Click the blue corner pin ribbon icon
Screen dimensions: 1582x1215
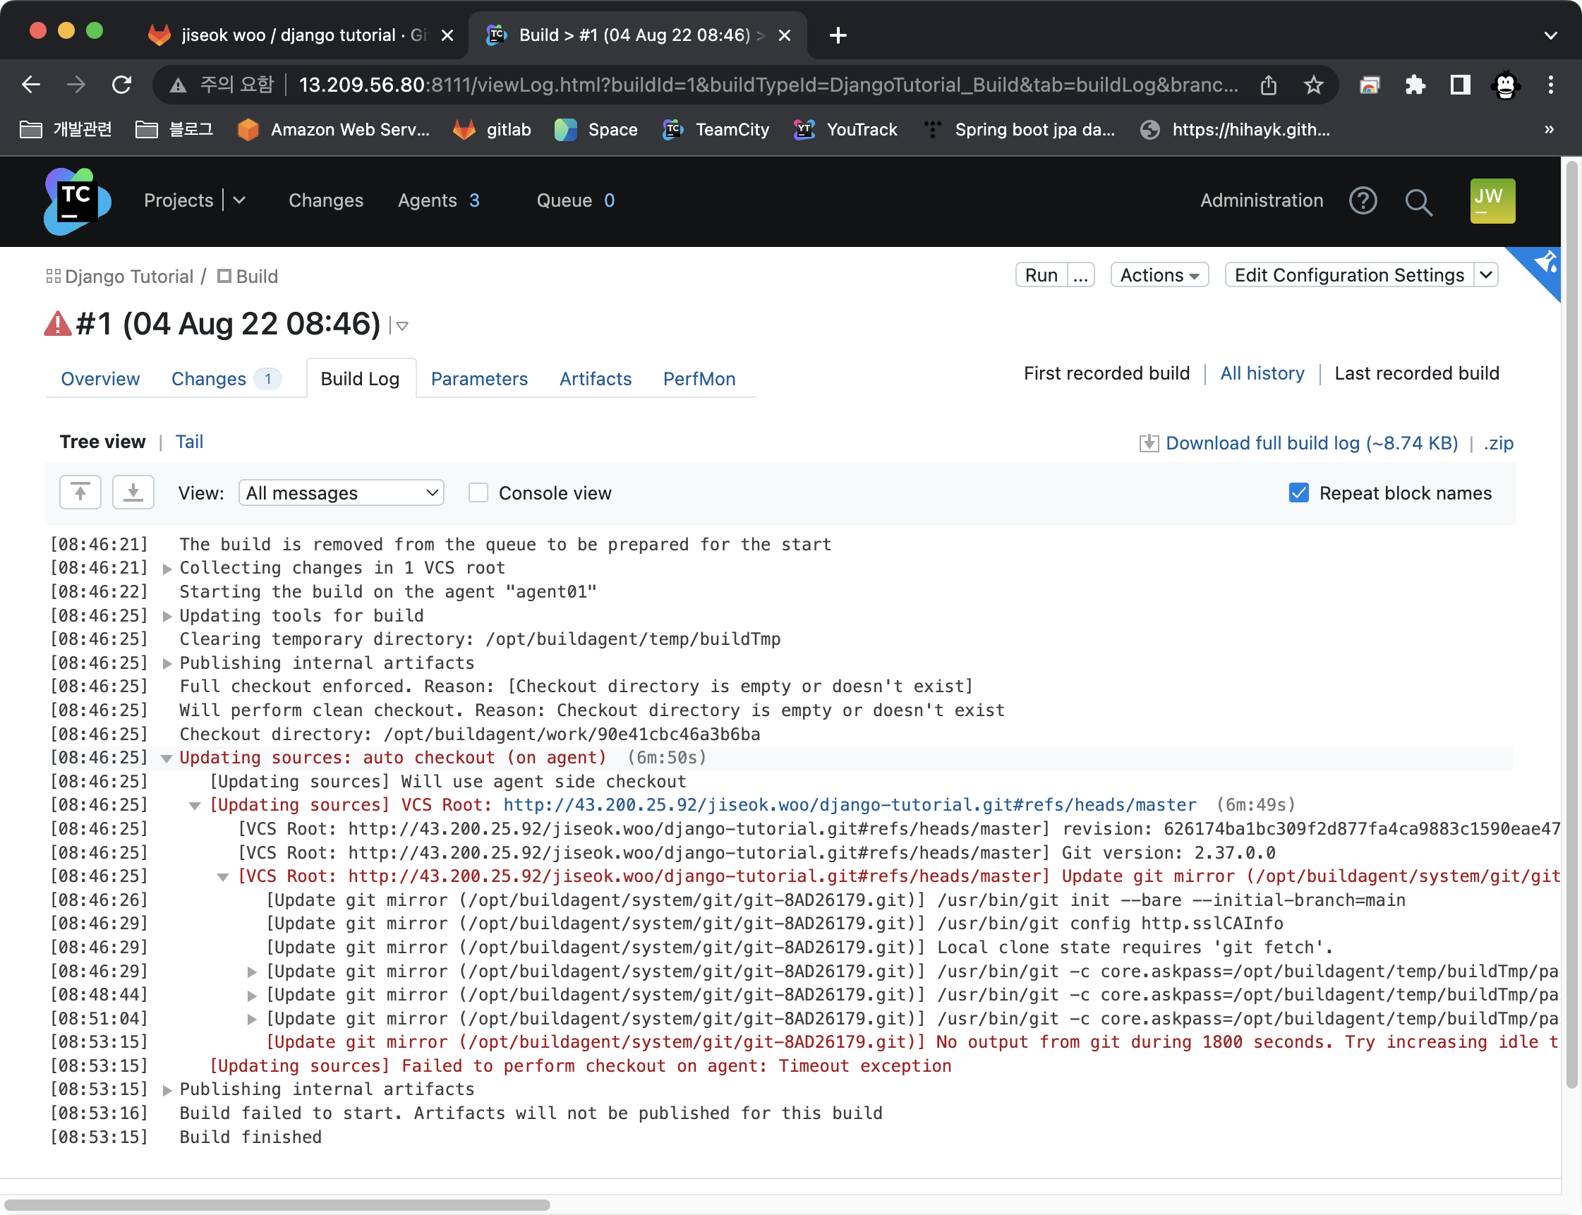coord(1545,263)
